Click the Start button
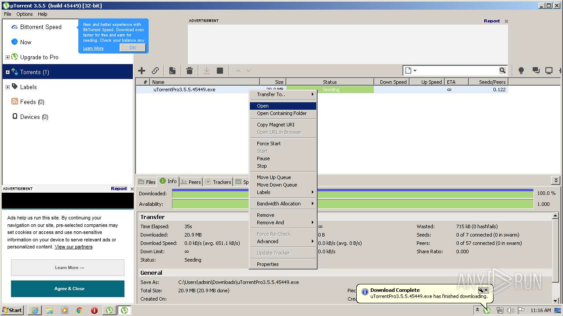Viewport: 563px width, 316px height. pos(12,310)
